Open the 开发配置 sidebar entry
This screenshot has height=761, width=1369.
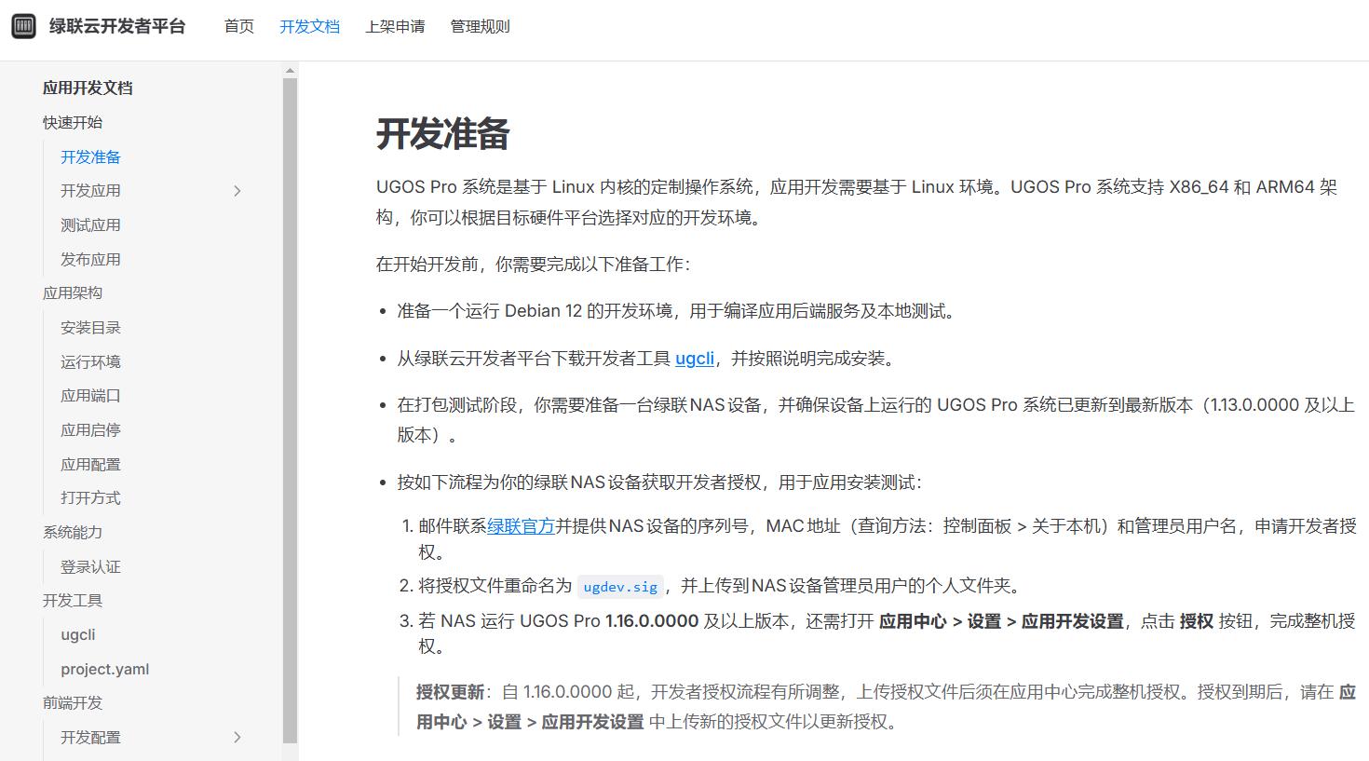point(91,737)
